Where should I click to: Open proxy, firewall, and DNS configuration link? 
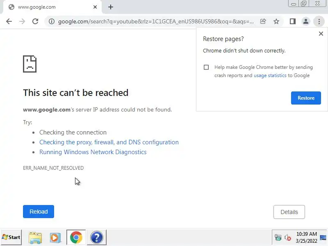click(109, 142)
